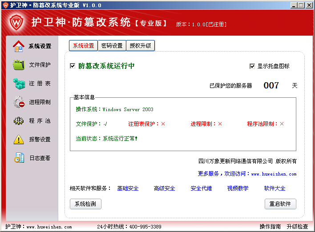Toggle the 防篡改系统运行中 checkbox
This screenshot has width=315, height=232.
click(73, 66)
